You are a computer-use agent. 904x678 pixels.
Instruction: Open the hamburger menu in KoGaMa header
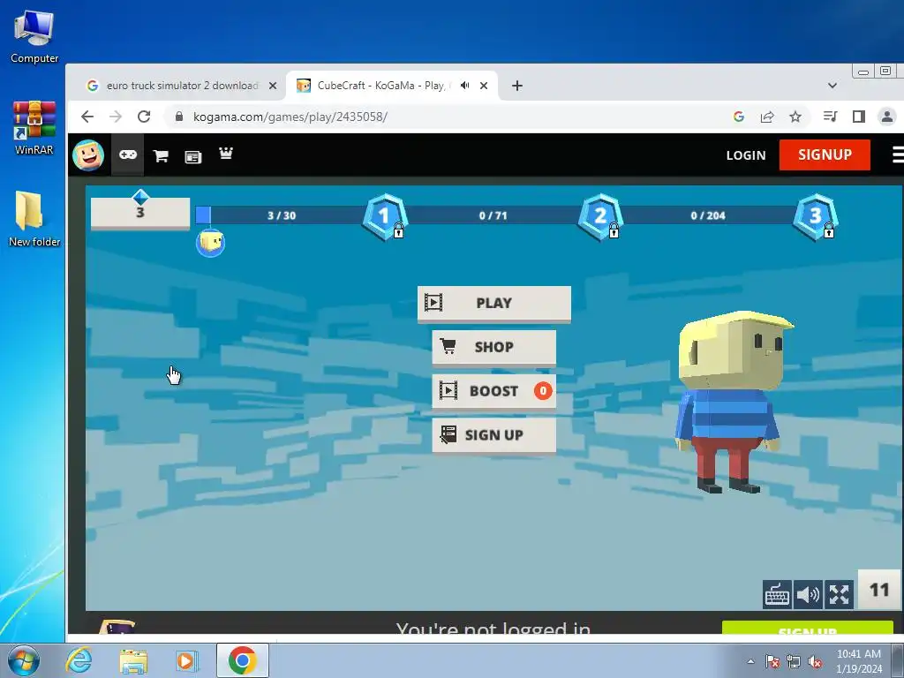(x=898, y=154)
